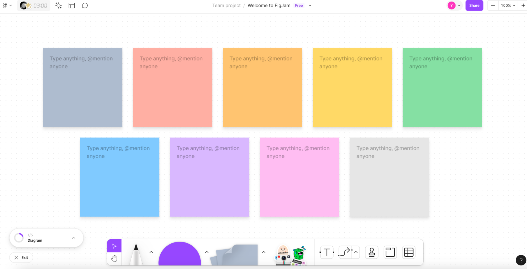Zoom in with the plus button
Viewport: 527px width, 269px height.
click(523, 6)
